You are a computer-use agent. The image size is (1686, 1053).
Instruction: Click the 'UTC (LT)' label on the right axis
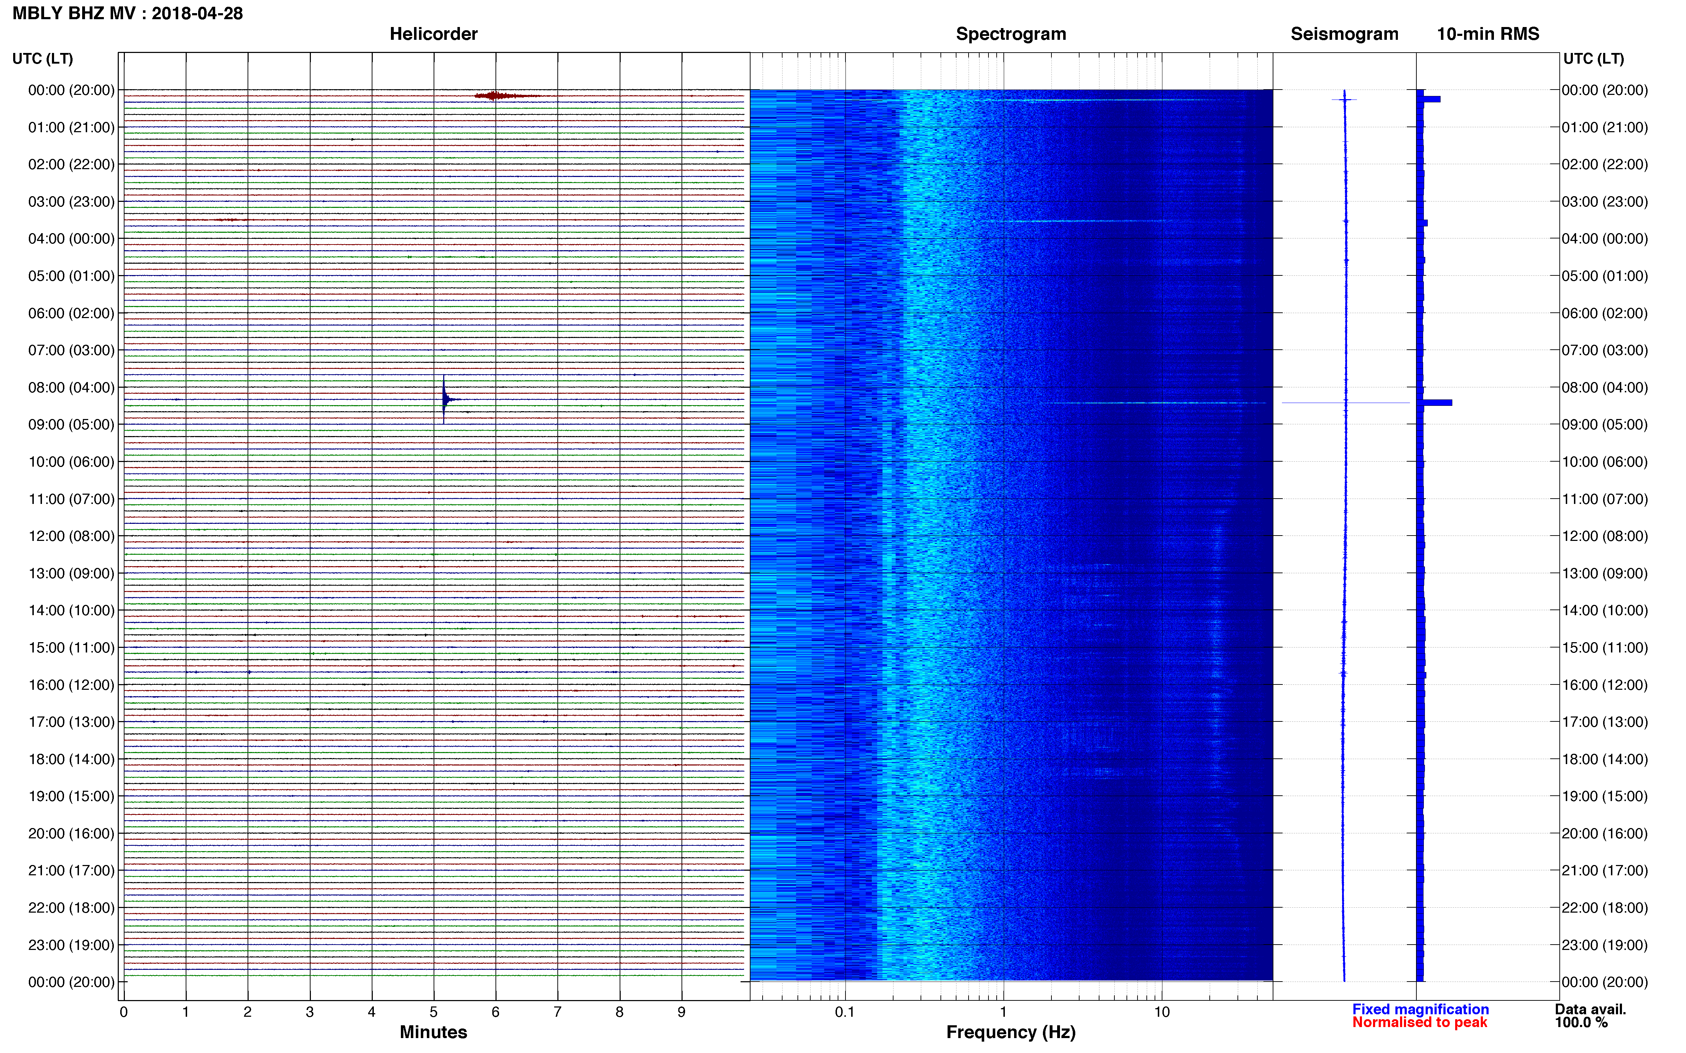pos(1593,59)
